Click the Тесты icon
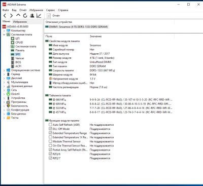Screen dimensions: 203x186 8,118
